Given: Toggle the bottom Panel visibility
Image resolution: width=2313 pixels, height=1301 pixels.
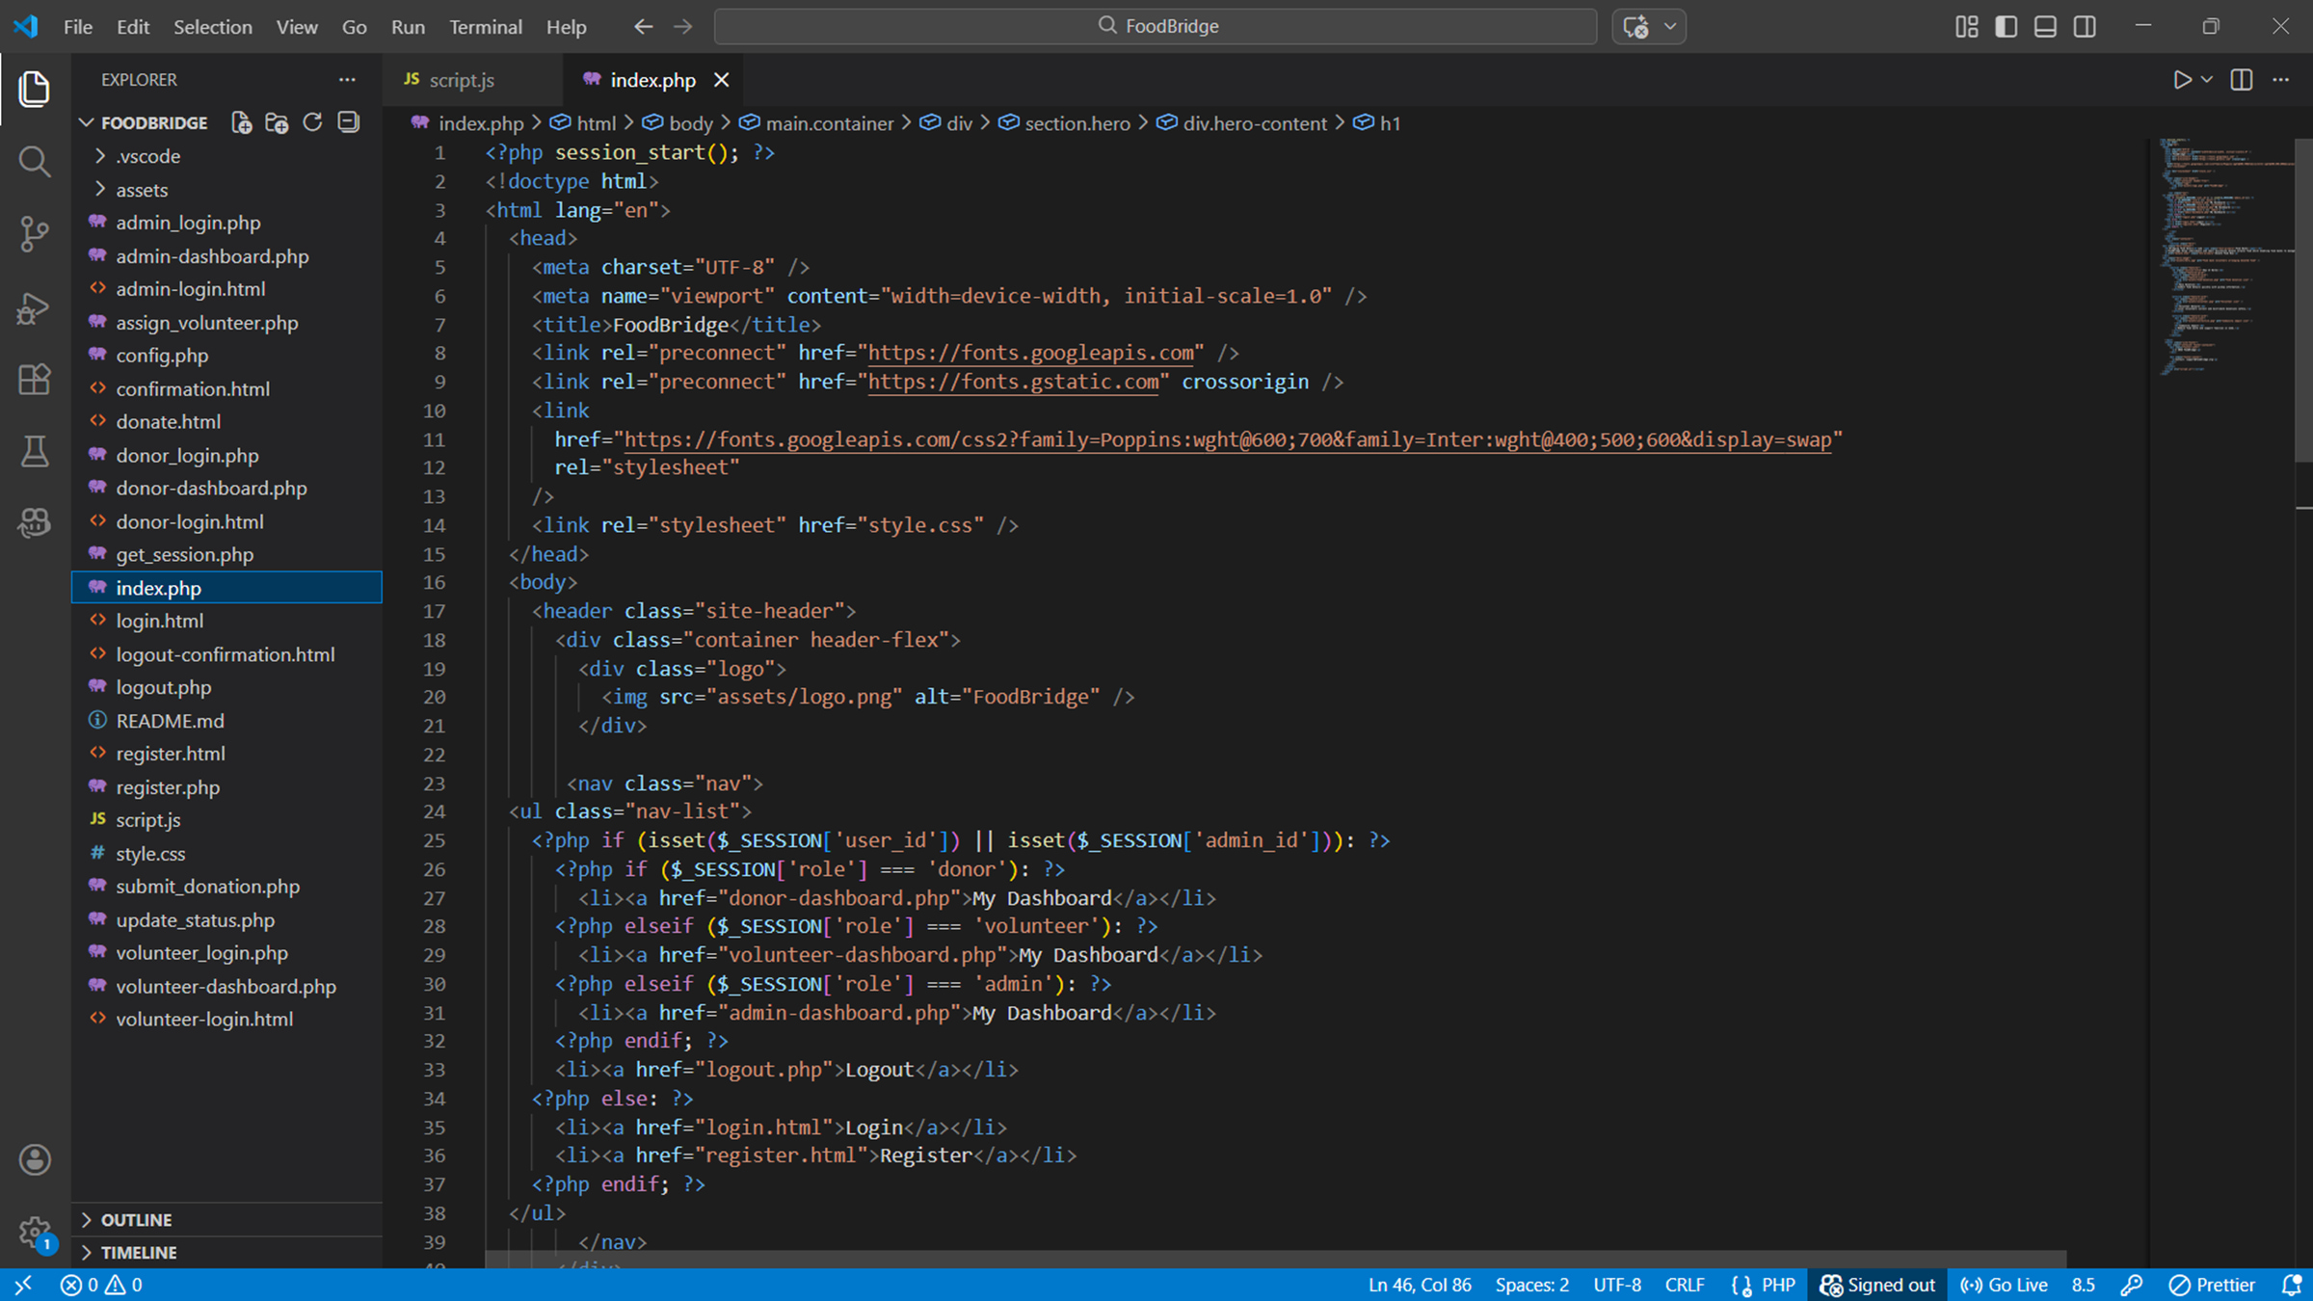Looking at the screenshot, I should [x=2045, y=26].
